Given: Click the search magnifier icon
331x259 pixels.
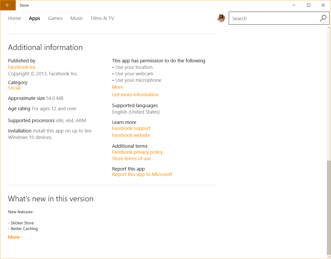Looking at the screenshot, I should [x=323, y=18].
